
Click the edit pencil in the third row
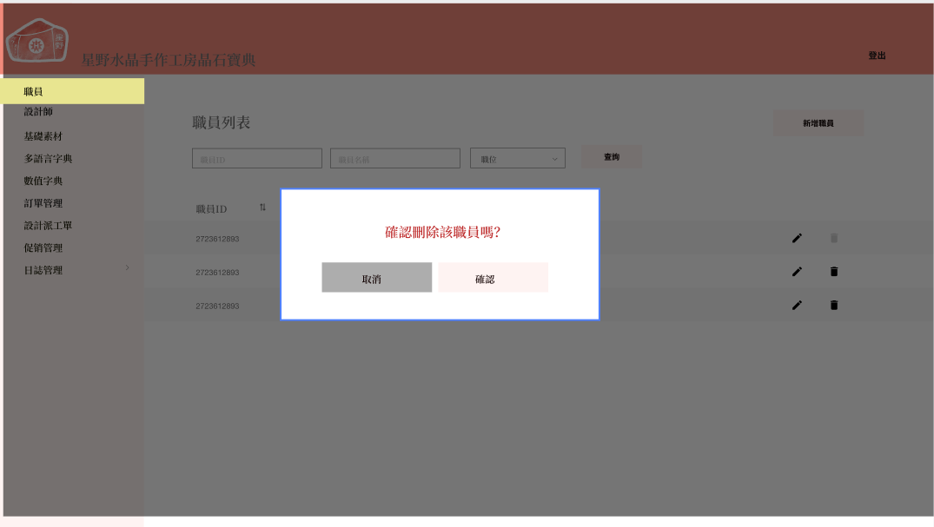(797, 305)
